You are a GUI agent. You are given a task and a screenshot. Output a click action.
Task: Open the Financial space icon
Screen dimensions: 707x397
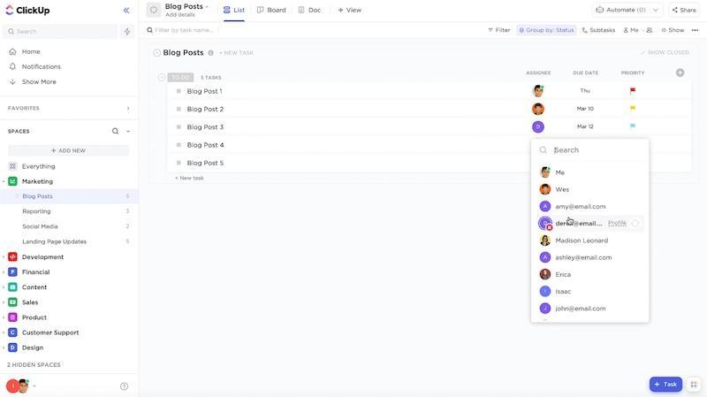pyautogui.click(x=12, y=272)
